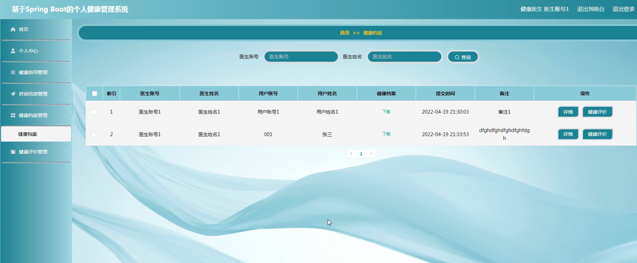Click the 查询 search button
Viewport: 637px width, 263px height.
coord(463,57)
